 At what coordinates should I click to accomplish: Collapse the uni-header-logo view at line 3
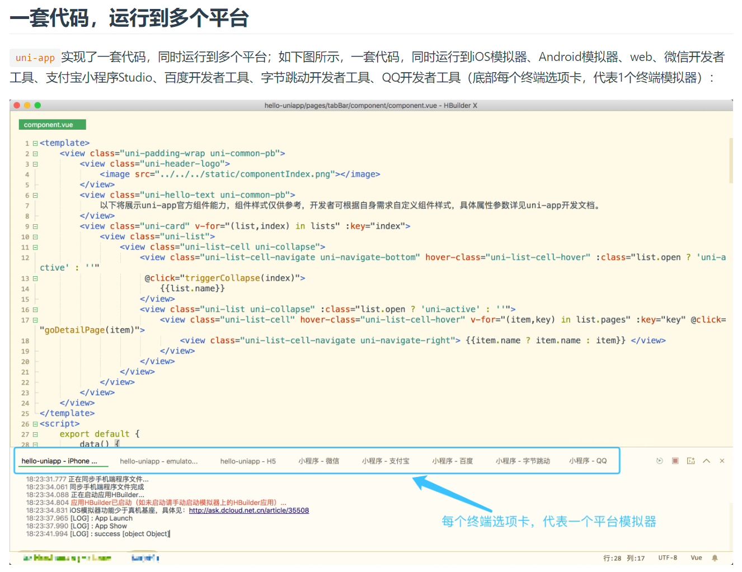click(x=35, y=164)
